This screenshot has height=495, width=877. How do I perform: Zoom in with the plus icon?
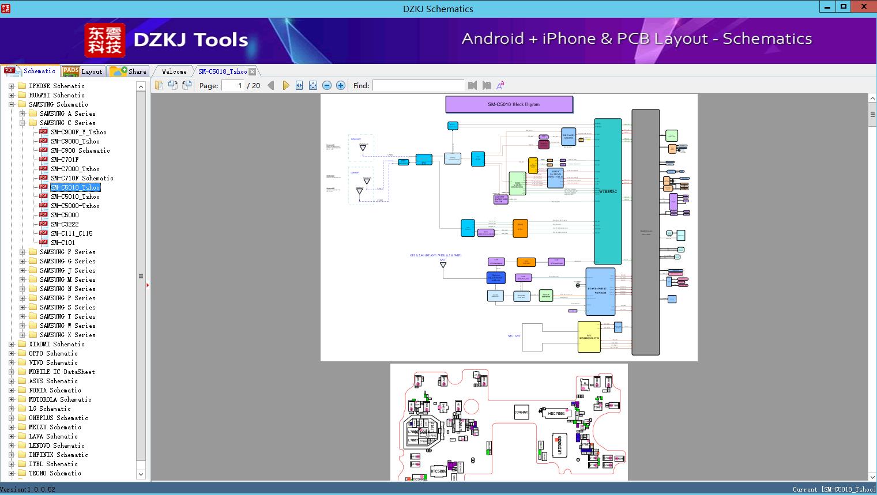click(341, 85)
